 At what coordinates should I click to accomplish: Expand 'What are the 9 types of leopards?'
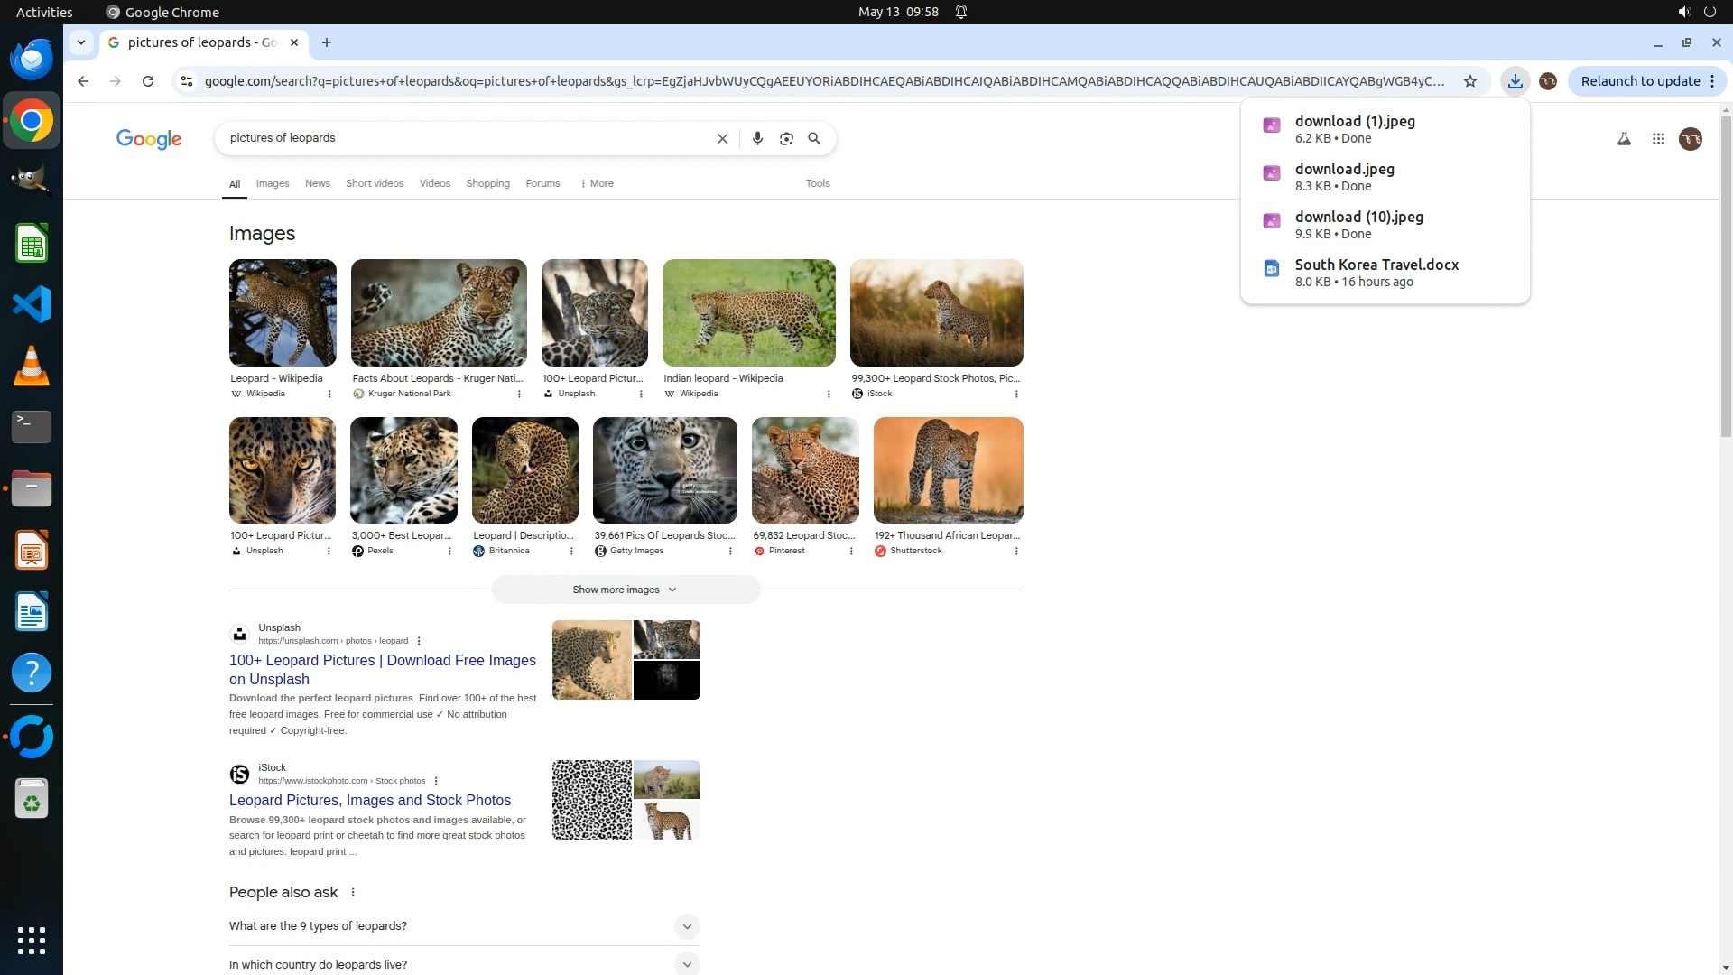(686, 926)
